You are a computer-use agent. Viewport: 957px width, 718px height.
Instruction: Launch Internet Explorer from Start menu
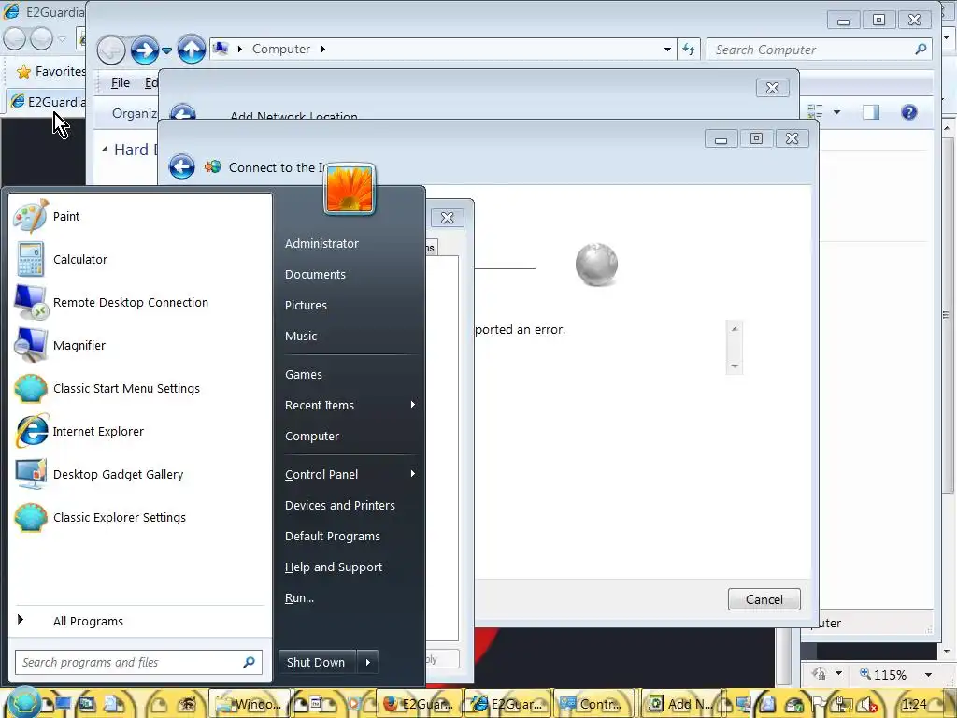pyautogui.click(x=140, y=431)
